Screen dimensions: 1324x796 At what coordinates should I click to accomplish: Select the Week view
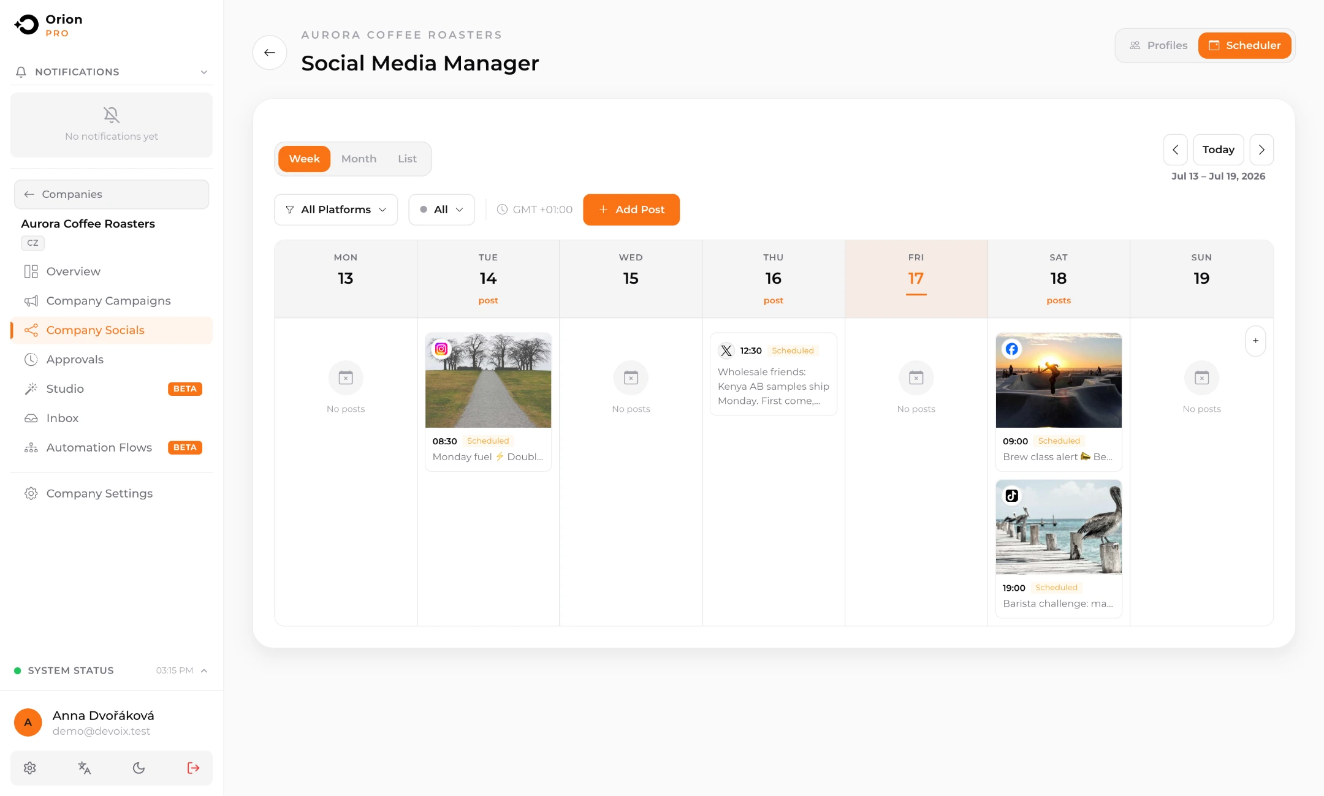[x=305, y=159]
